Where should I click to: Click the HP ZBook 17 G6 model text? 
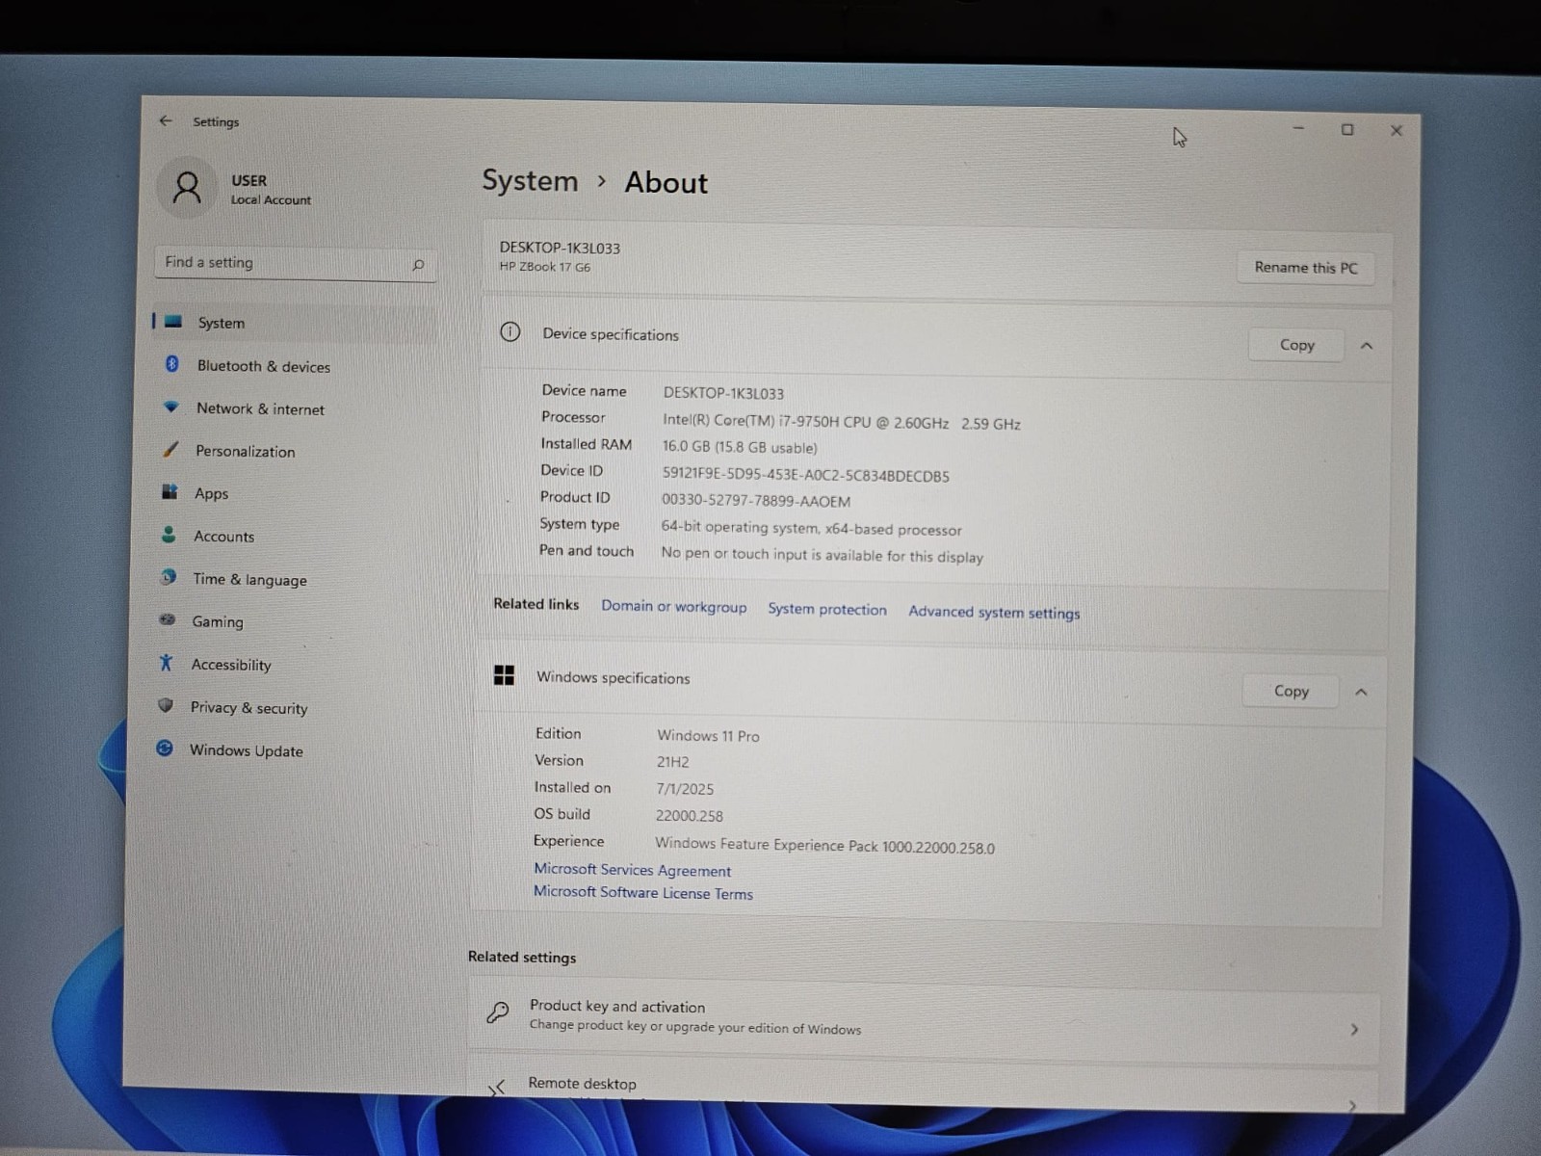coord(545,267)
